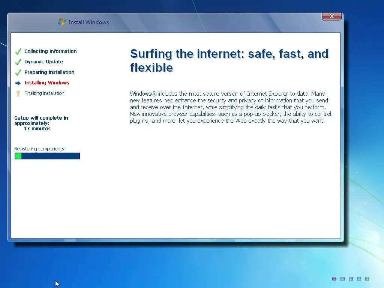Click the checkmark beside Preparing installation

(18, 72)
